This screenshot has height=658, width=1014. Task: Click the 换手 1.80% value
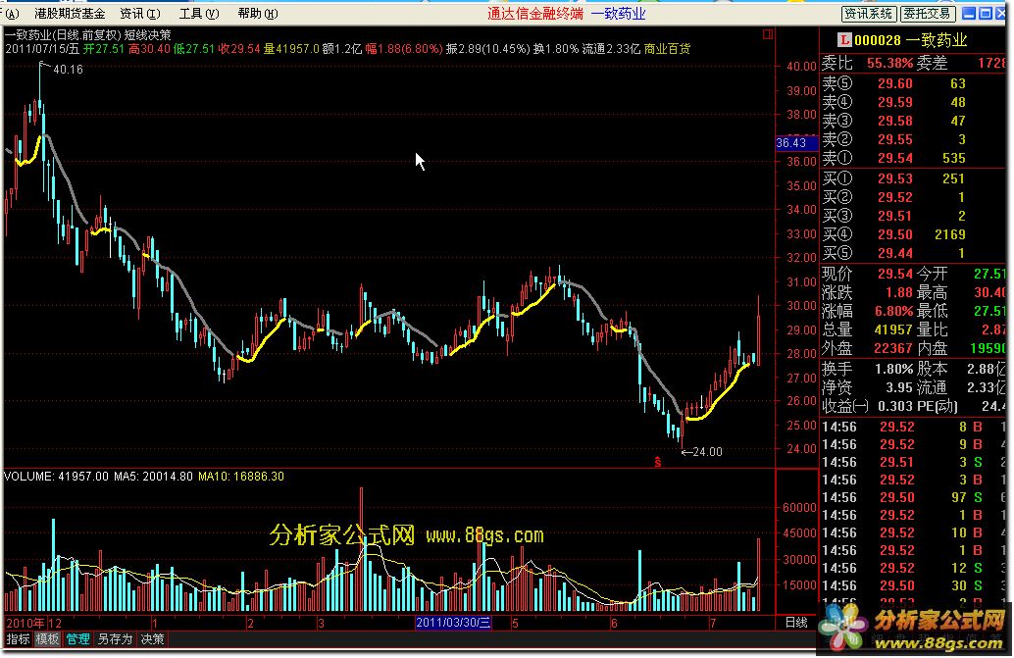[894, 369]
